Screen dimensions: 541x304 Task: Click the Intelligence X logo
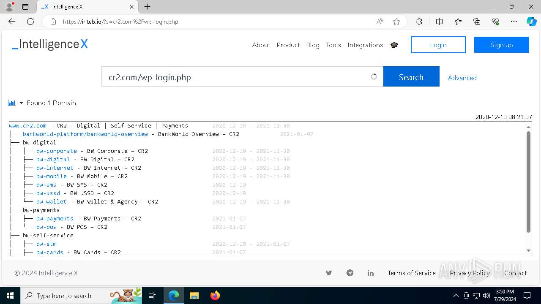[x=50, y=44]
